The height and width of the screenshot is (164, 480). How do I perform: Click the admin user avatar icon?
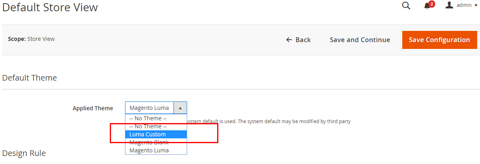pos(449,5)
